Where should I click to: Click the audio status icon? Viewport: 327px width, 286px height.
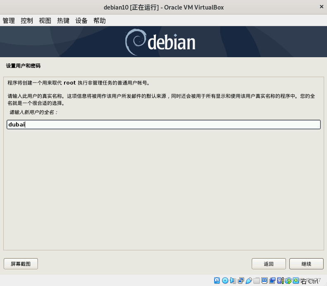(x=233, y=280)
